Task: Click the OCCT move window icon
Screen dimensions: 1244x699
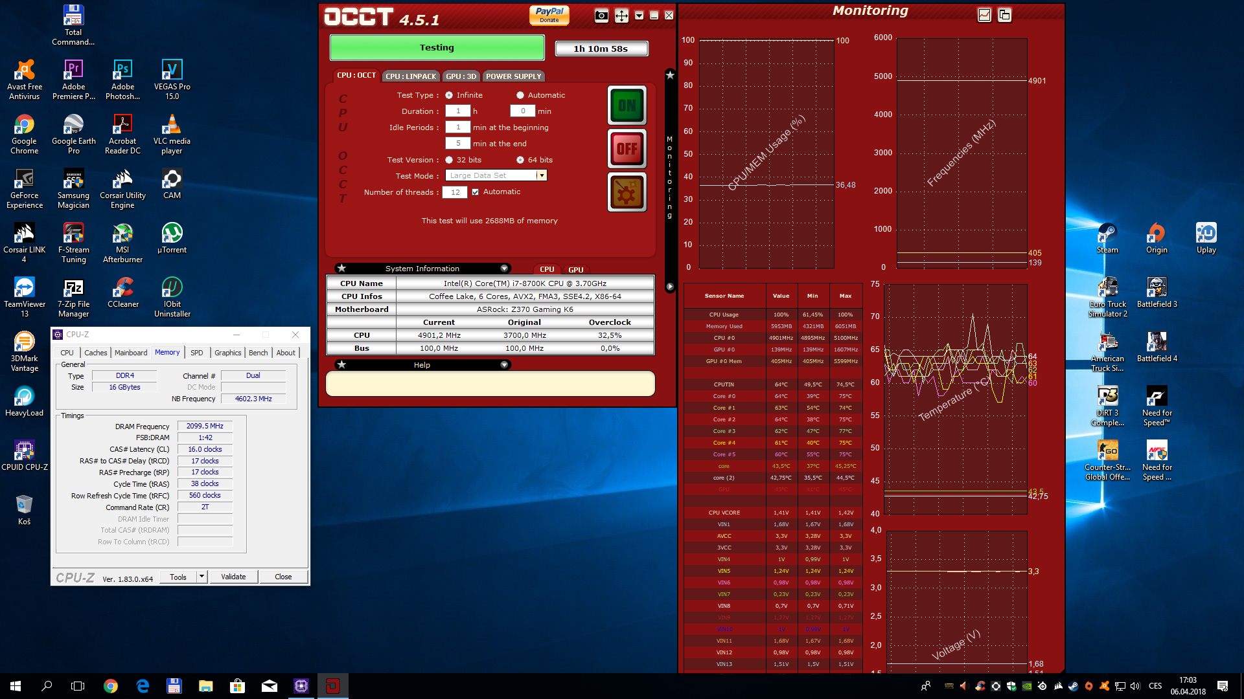Action: pos(621,16)
